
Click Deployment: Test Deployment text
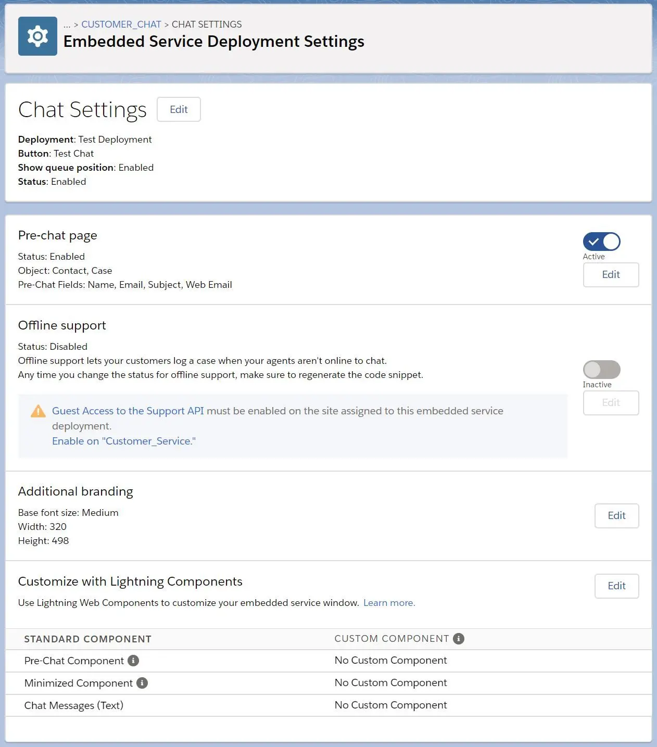click(x=85, y=140)
